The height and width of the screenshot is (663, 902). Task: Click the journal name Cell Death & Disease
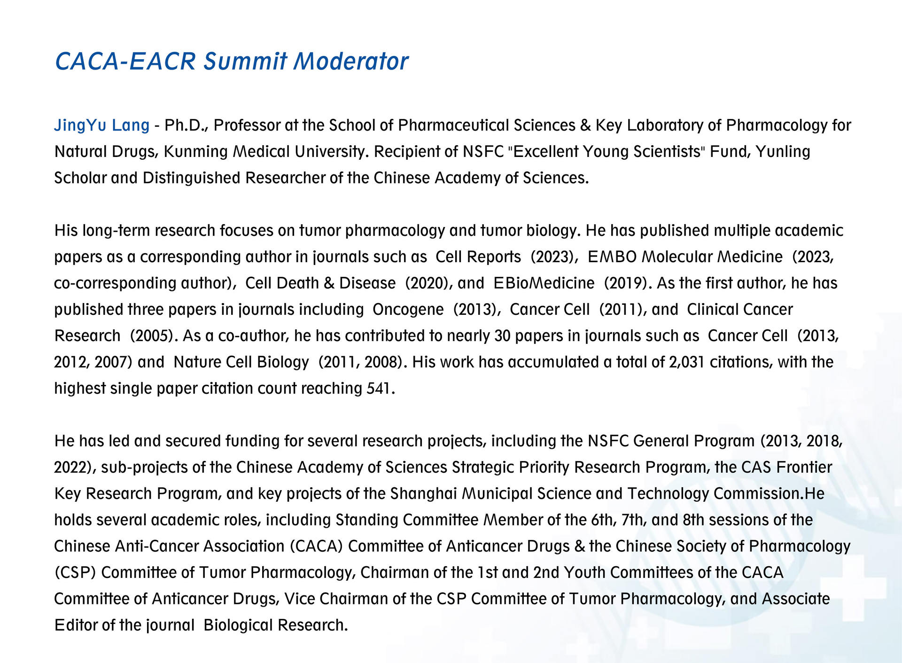point(320,283)
